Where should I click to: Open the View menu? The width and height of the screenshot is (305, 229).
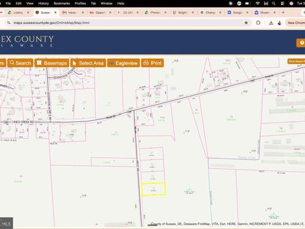pos(30,3)
